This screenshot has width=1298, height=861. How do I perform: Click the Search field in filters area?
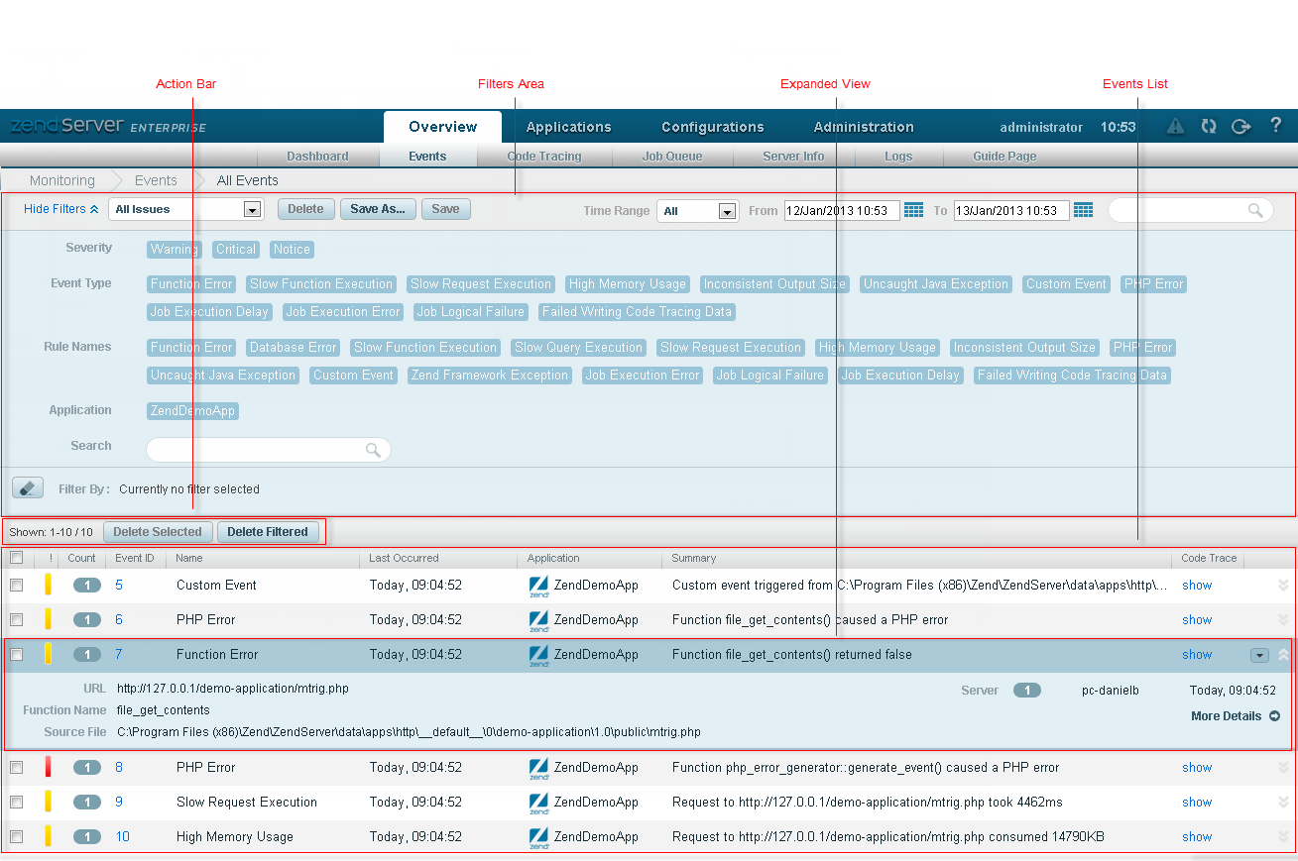(x=258, y=450)
